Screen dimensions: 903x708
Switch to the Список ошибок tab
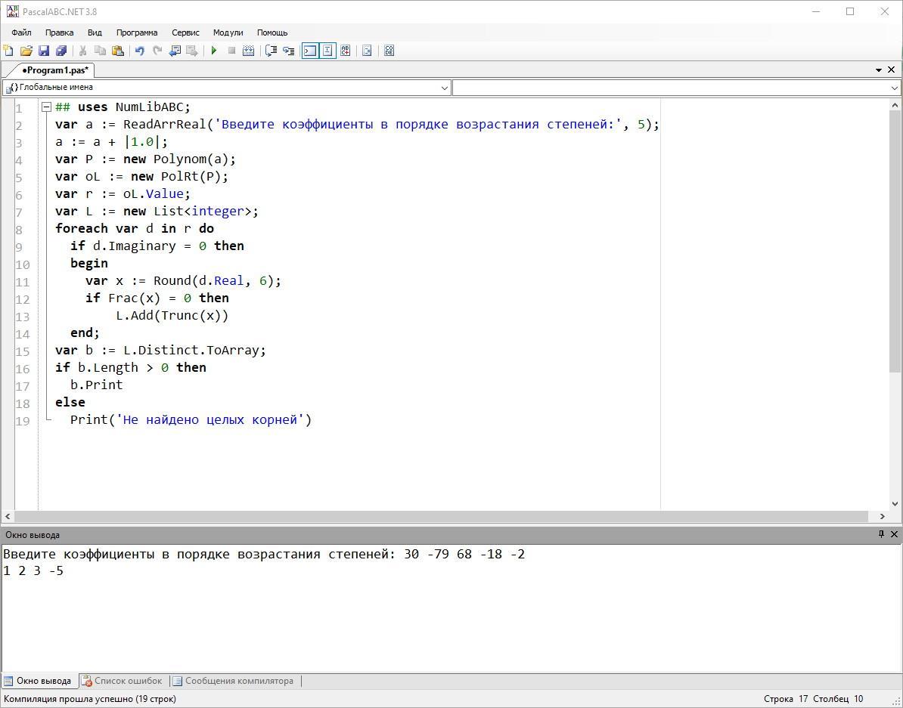(x=122, y=681)
